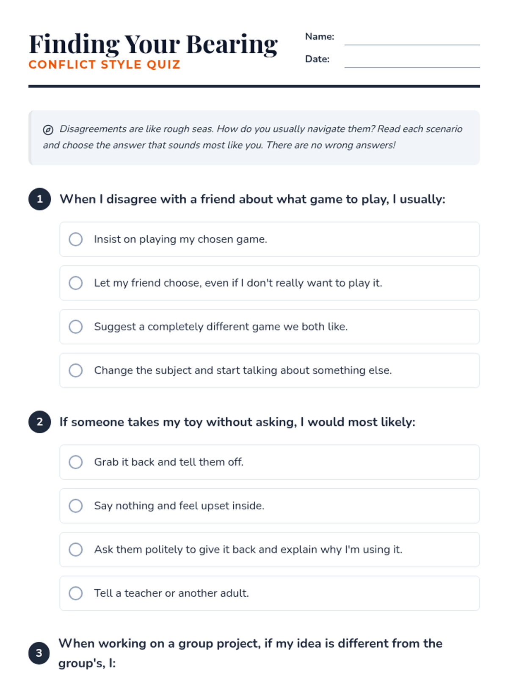
Task: Click the italic instructions paragraph
Action: 254,137
